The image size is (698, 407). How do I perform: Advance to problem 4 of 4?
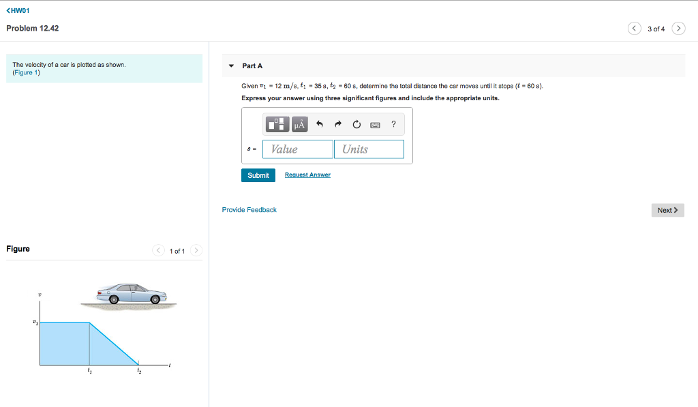[678, 28]
